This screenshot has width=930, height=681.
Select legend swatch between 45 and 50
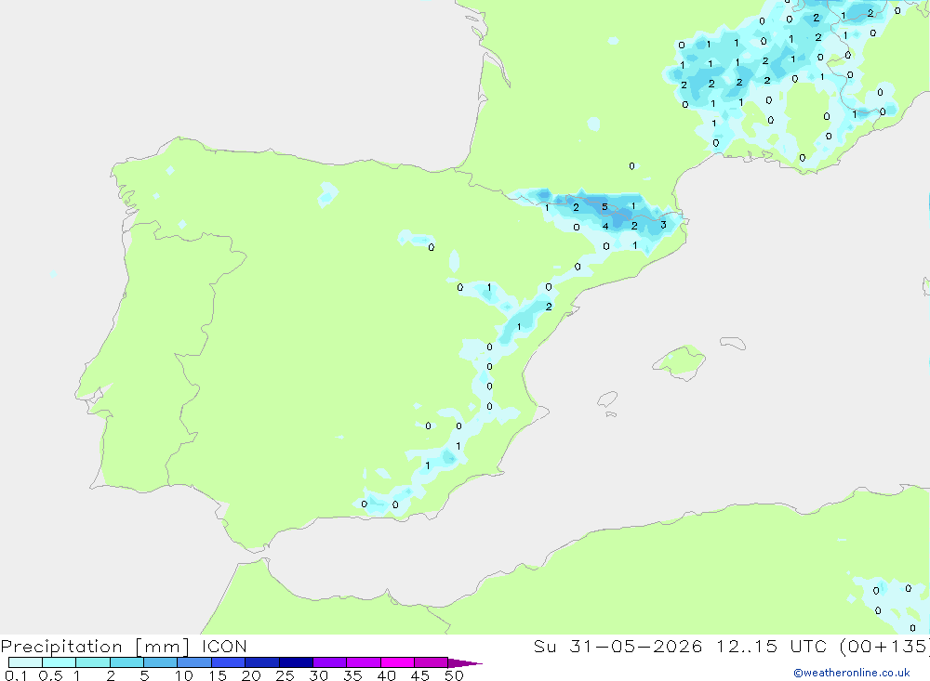click(x=431, y=662)
